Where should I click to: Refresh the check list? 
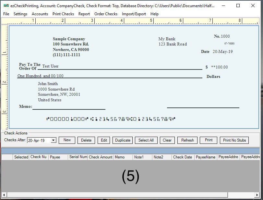(187, 140)
